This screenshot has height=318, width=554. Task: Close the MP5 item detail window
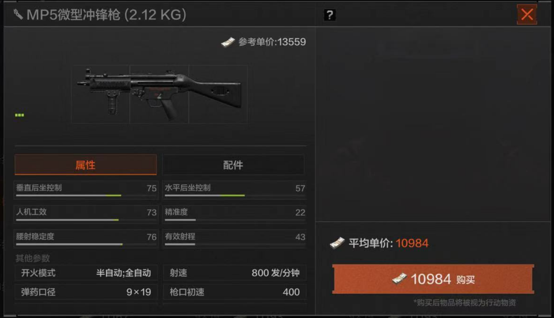click(527, 15)
